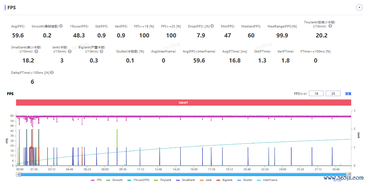366x183 pixels.
Task: Toggle Stutter series in chart legend
Action: pyautogui.click(x=244, y=180)
